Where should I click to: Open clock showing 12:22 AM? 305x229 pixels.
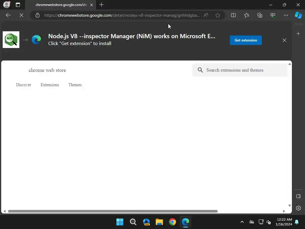pos(284,222)
